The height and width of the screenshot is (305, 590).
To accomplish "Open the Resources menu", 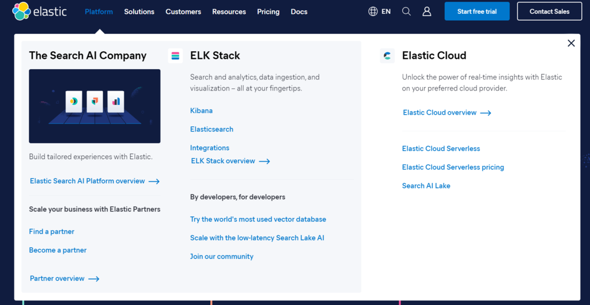I will tap(229, 12).
